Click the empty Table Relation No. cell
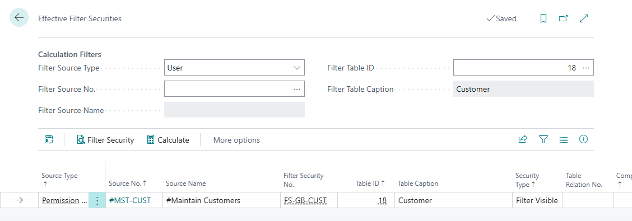 coord(588,200)
